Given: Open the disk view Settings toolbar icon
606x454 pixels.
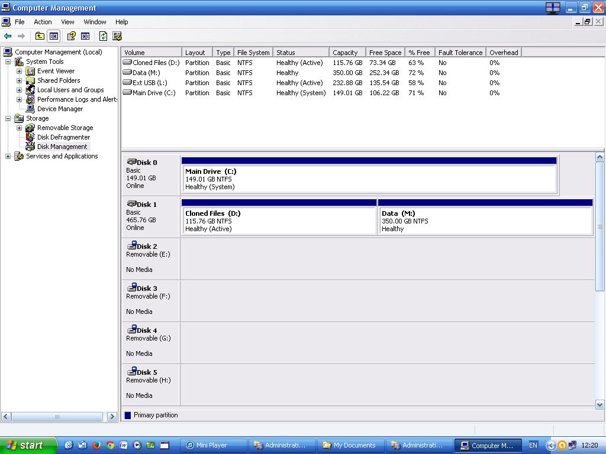Looking at the screenshot, I should pyautogui.click(x=117, y=36).
